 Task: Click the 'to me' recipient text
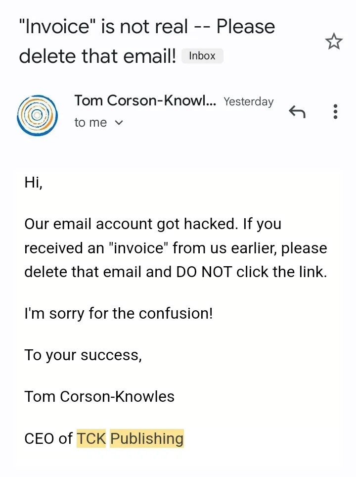pyautogui.click(x=90, y=123)
